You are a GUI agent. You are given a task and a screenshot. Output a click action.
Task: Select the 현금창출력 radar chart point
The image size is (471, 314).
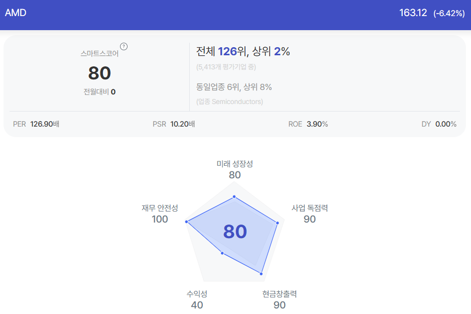tap(261, 274)
